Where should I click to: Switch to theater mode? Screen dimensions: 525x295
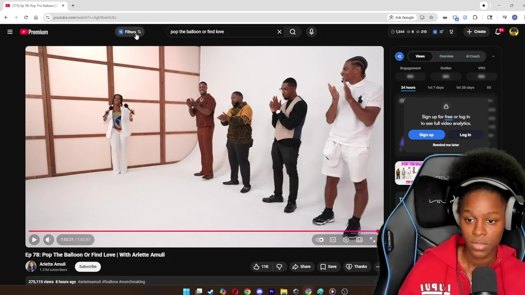click(359, 240)
